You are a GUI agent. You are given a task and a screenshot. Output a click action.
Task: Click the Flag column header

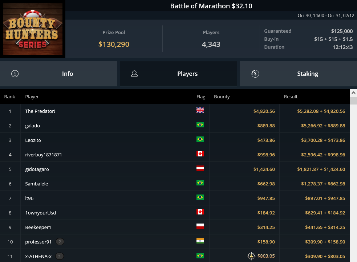pyautogui.click(x=201, y=97)
